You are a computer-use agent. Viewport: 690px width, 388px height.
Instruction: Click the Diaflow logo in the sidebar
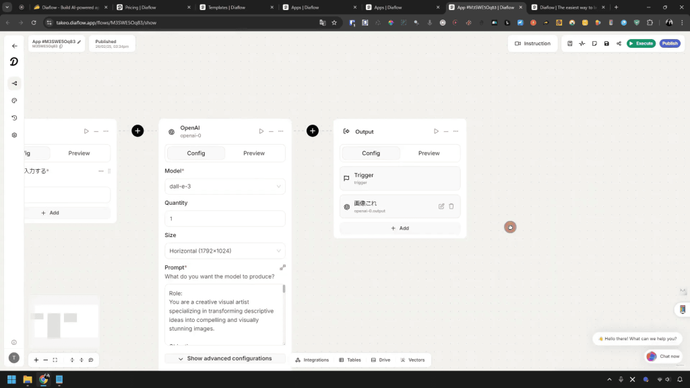(x=14, y=61)
